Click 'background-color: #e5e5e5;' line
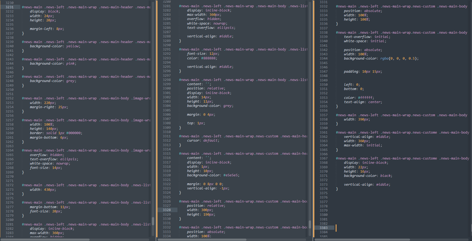The height and width of the screenshot is (241, 472). (213, 175)
